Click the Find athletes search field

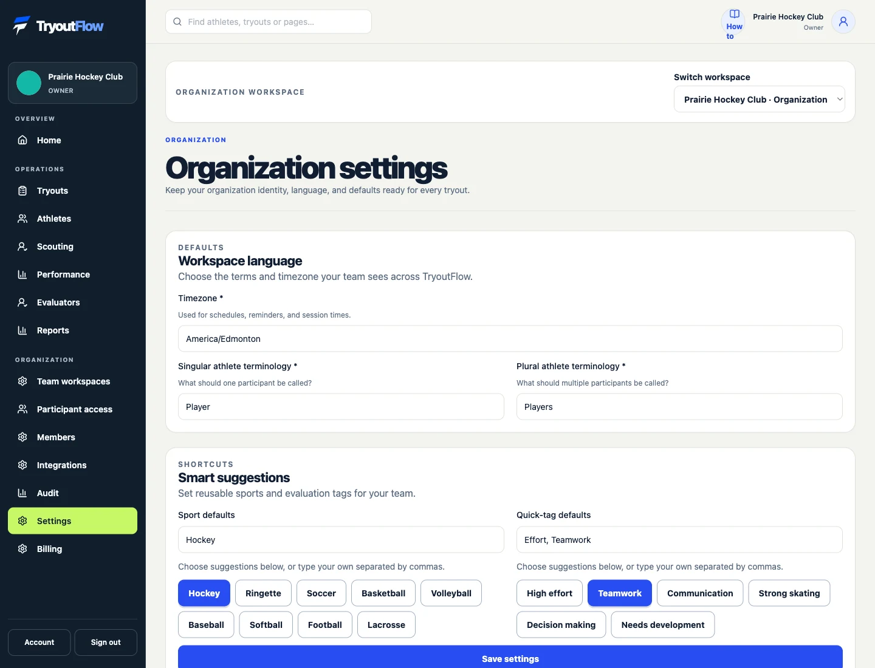click(x=269, y=22)
